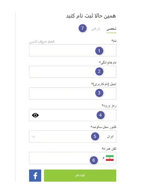Image resolution: width=143 pixels, height=194 pixels.
Task: Open country dropdown showing ایران
Action: click(73, 136)
